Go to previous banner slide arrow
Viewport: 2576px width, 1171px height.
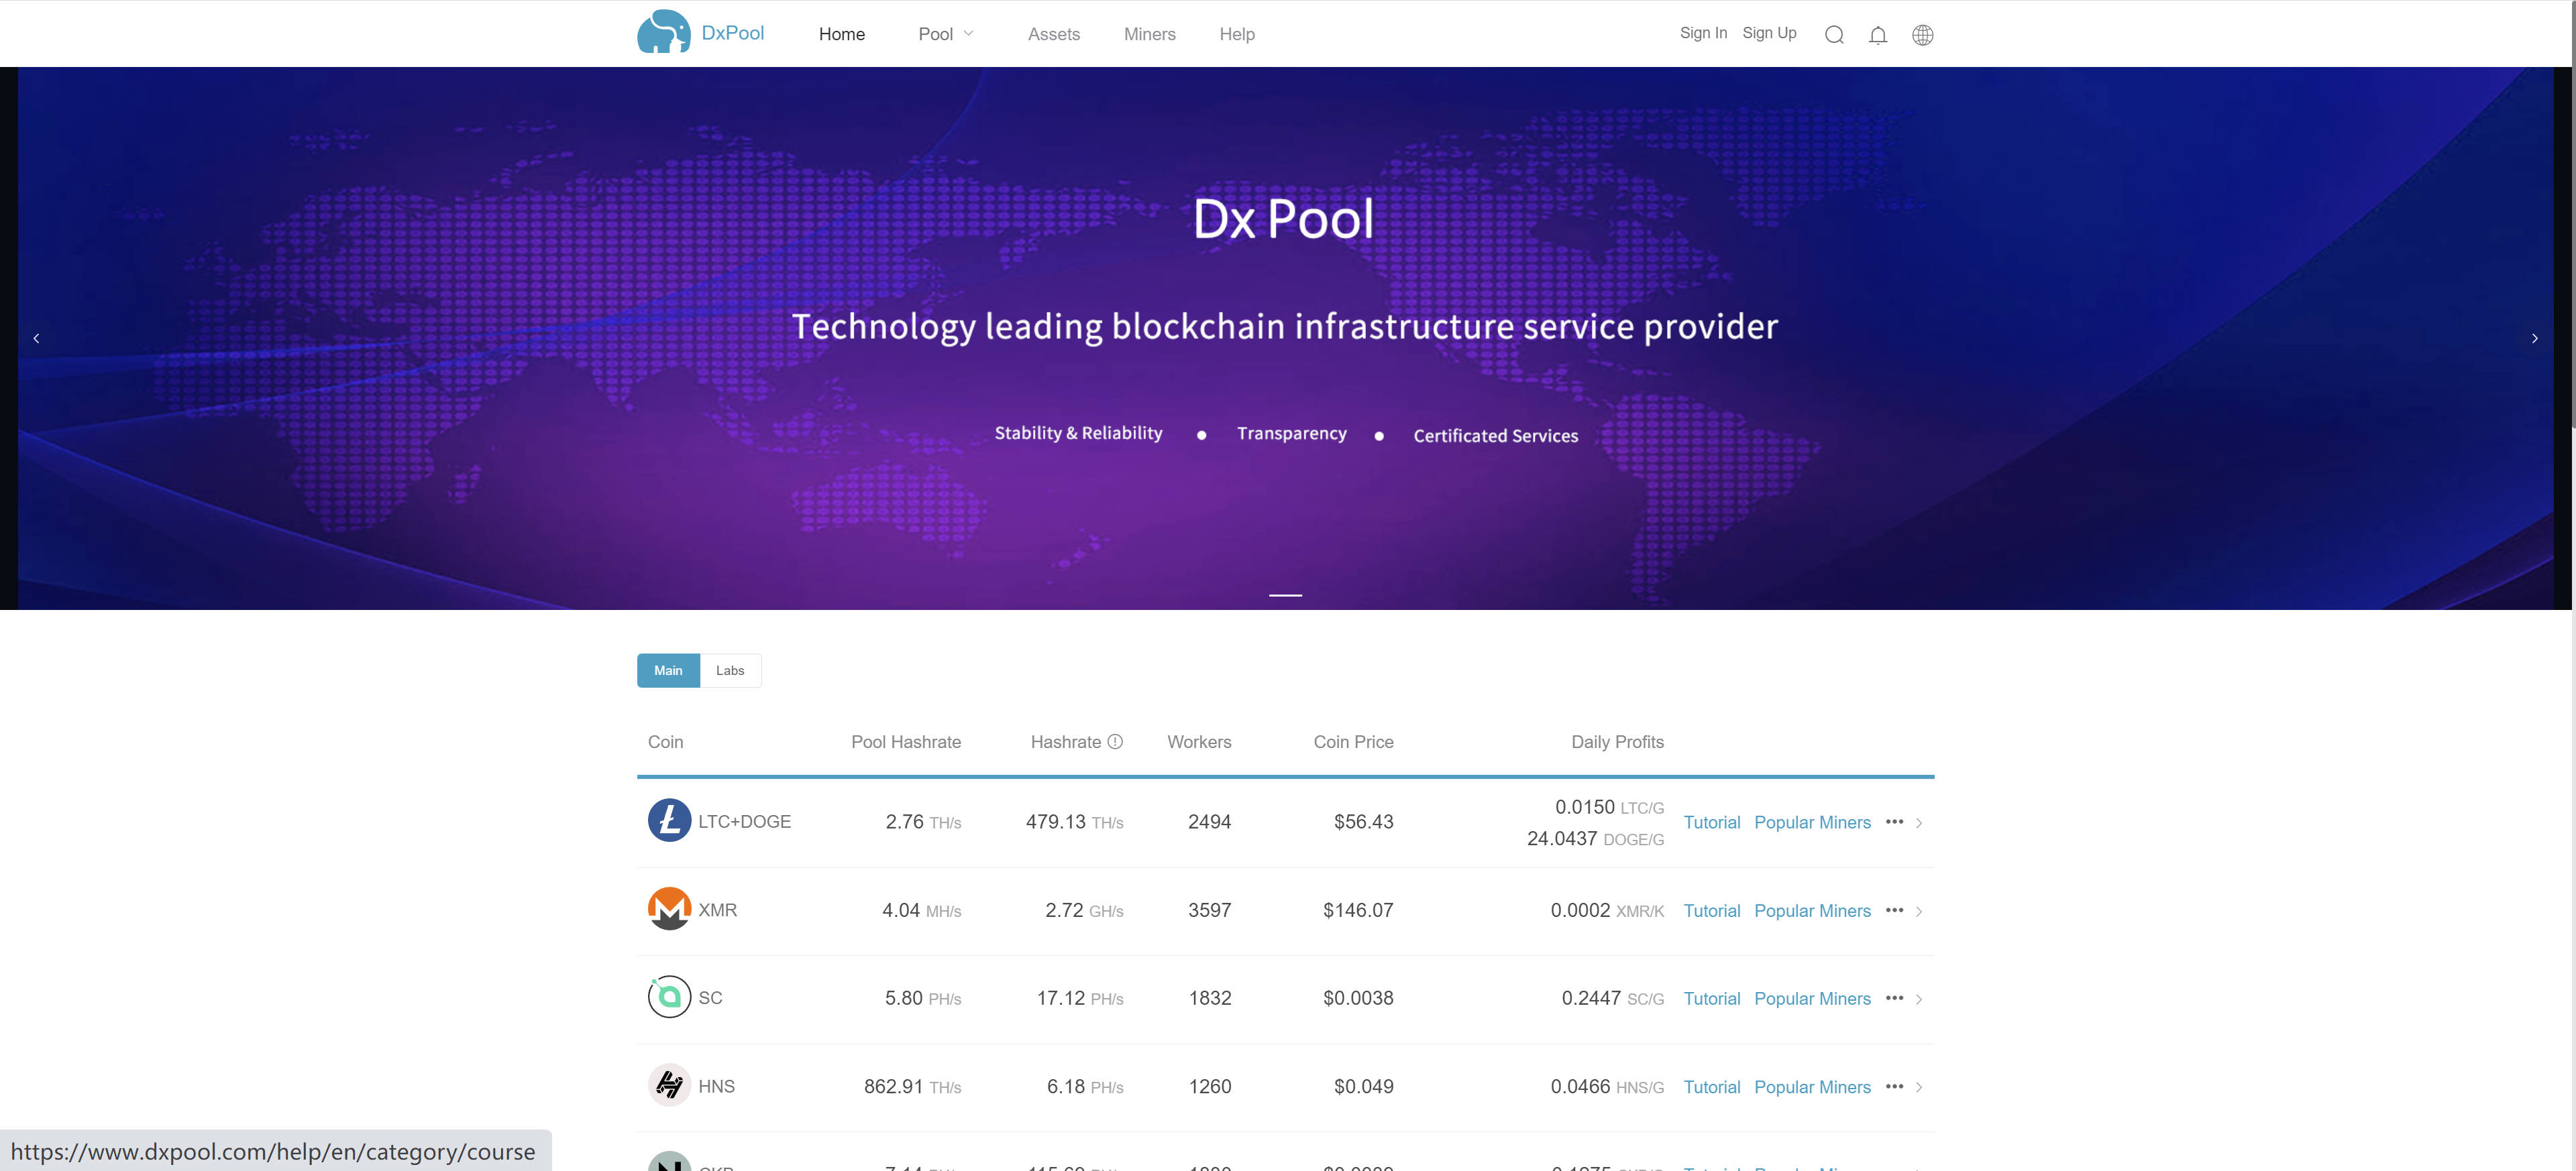37,338
